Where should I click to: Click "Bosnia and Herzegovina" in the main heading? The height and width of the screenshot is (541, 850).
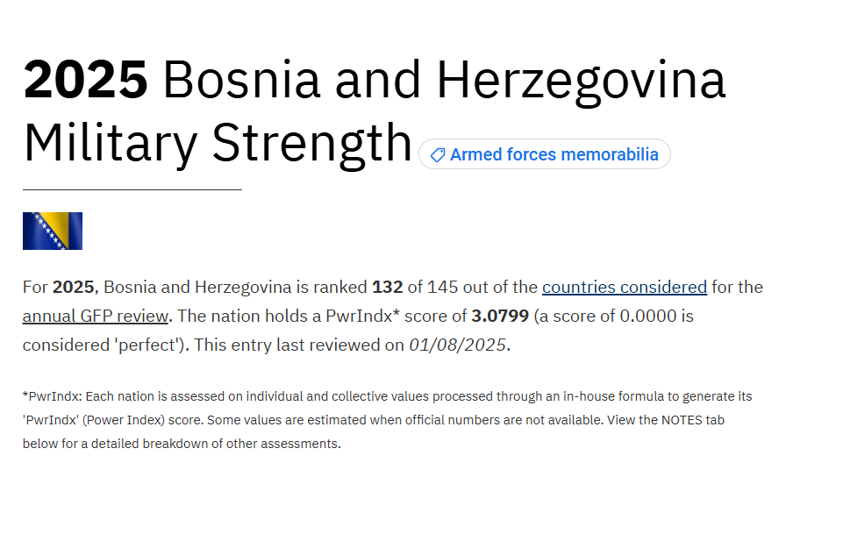pyautogui.click(x=444, y=81)
